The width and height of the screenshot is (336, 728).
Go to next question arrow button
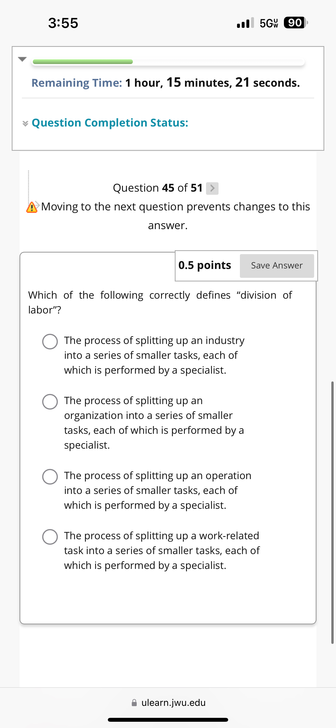pyautogui.click(x=212, y=188)
